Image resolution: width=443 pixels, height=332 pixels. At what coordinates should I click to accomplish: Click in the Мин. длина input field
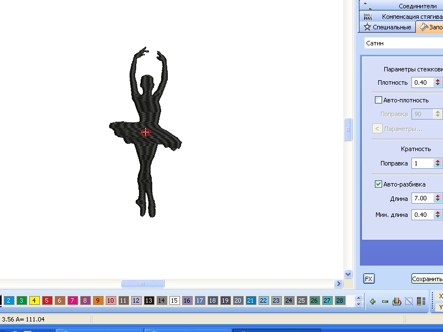point(421,215)
